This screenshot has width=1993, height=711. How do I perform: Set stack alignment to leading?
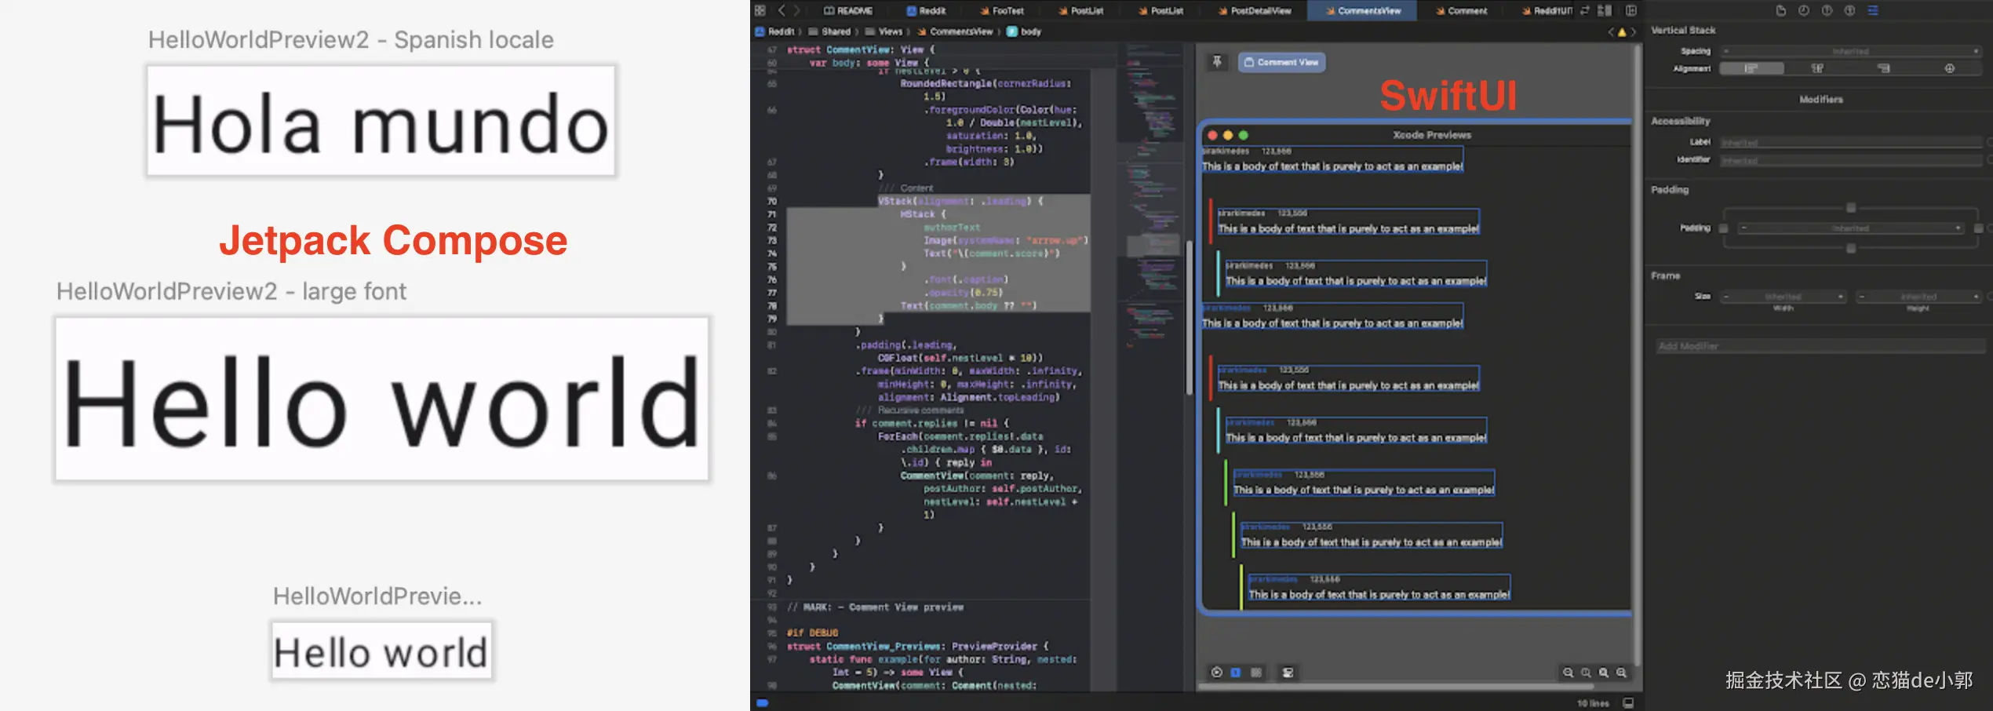click(x=1751, y=68)
